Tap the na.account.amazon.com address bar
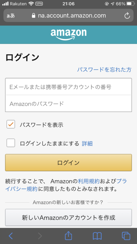137x244 pixels. point(68,16)
